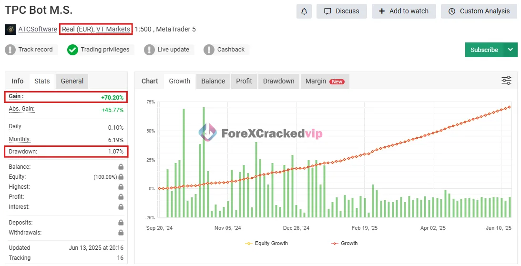Show the Growth chart tab

pos(179,81)
